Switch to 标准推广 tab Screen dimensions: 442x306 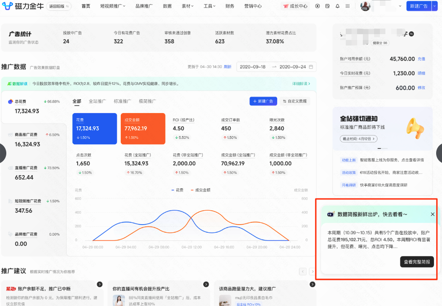tap(122, 101)
